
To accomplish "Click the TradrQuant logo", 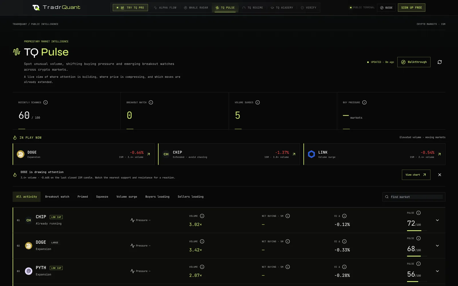I will coord(56,7).
